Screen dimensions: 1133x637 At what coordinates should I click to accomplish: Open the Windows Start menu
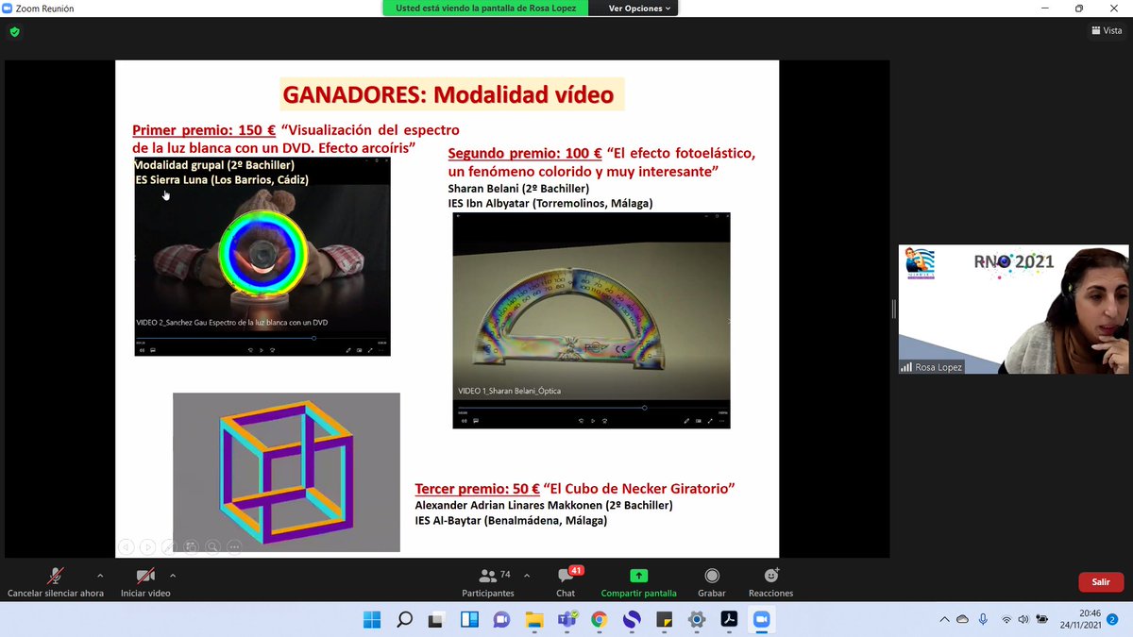click(x=372, y=619)
